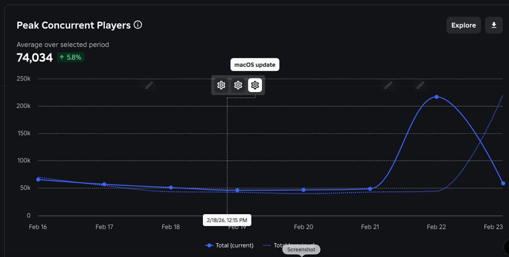Click the highlighted gear under macOS update
Image resolution: width=509 pixels, height=257 pixels.
tap(255, 85)
